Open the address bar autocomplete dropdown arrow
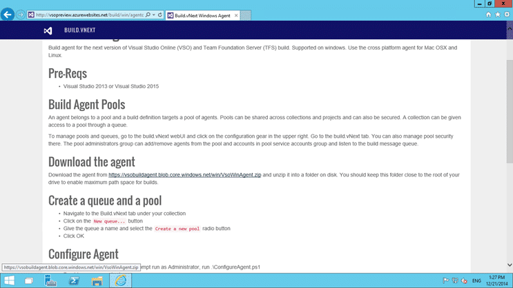 tap(154, 15)
